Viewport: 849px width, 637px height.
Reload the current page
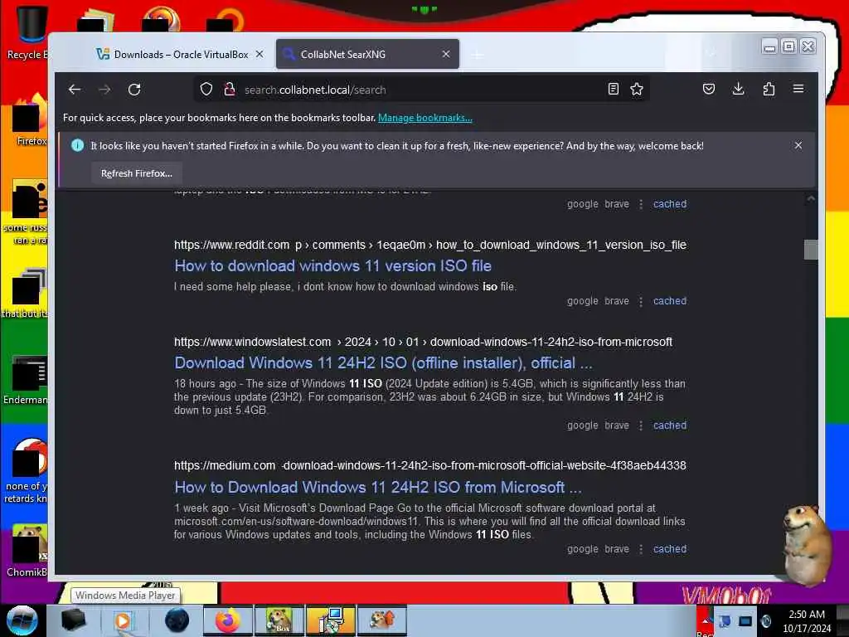pos(134,90)
